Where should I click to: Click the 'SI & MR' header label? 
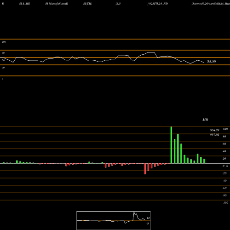(24, 4)
